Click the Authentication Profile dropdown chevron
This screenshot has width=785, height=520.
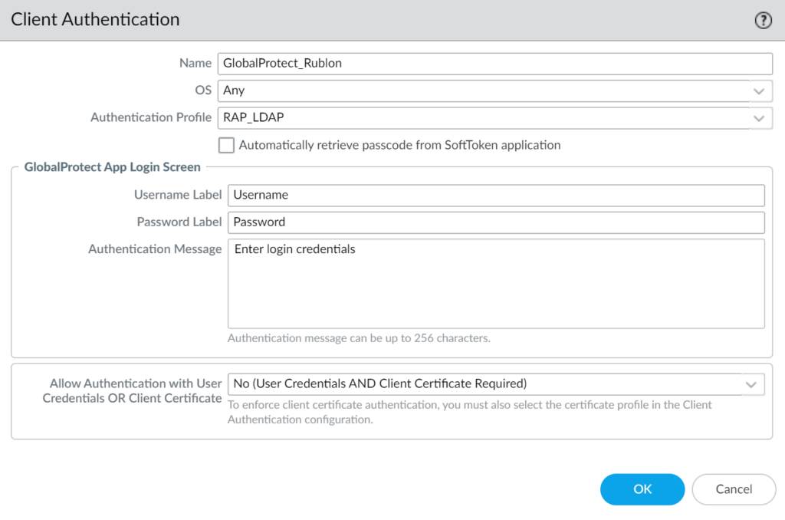(x=759, y=118)
